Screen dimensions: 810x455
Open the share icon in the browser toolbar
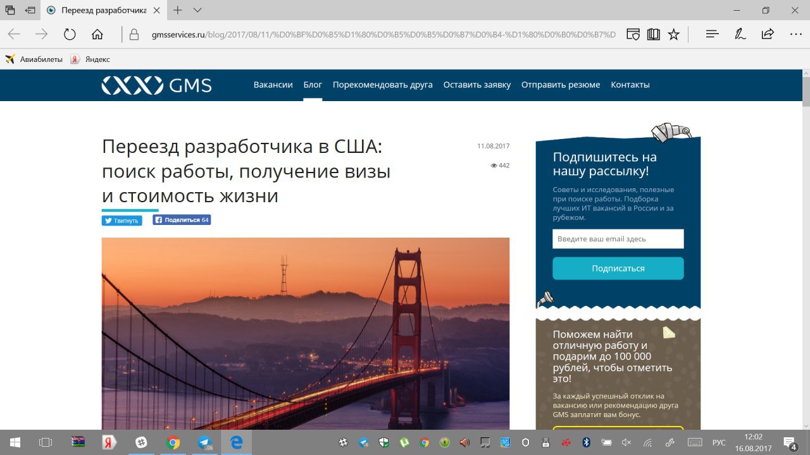pyautogui.click(x=768, y=34)
